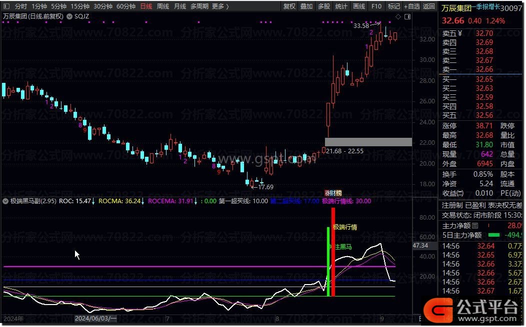
Task: Toggle the right info panel icon
Action: tap(407, 16)
